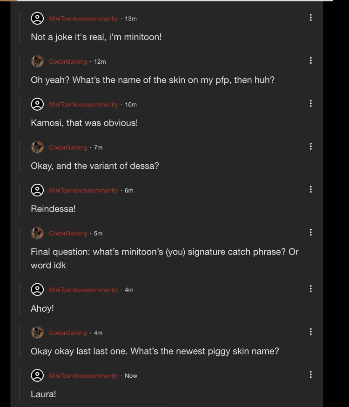The image size is (349, 407).
Task: Click the 'Now' timestamp on the newest comment
Action: click(131, 375)
